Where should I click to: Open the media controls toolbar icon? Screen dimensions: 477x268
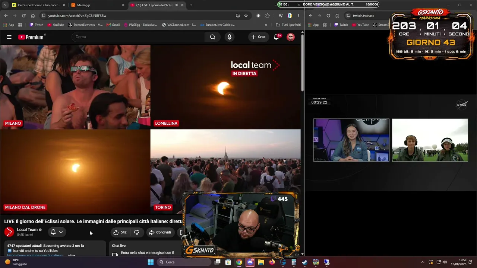[x=281, y=16]
